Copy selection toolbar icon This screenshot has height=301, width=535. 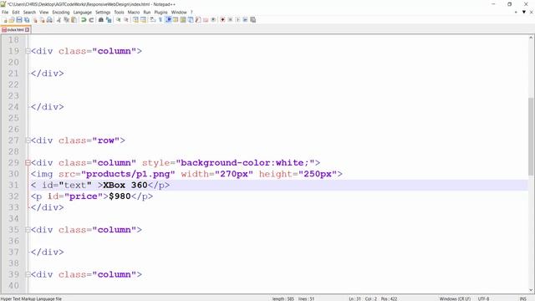pos(66,20)
